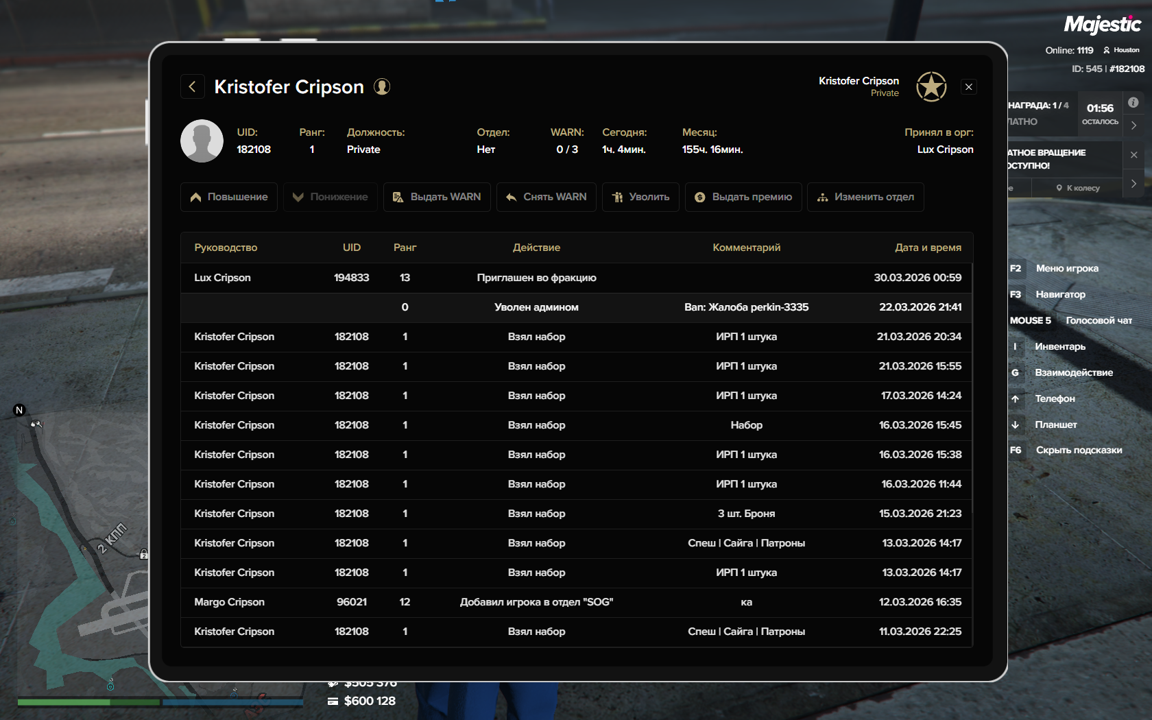Click the profile badge icon beside Kristofer Cripson
The height and width of the screenshot is (720, 1152).
coord(382,87)
